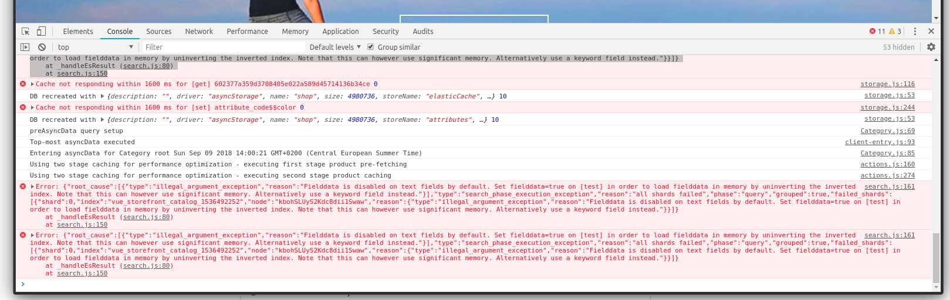Viewport: 950px width, 300px height.
Task: Clear console with the ban icon
Action: 42,47
